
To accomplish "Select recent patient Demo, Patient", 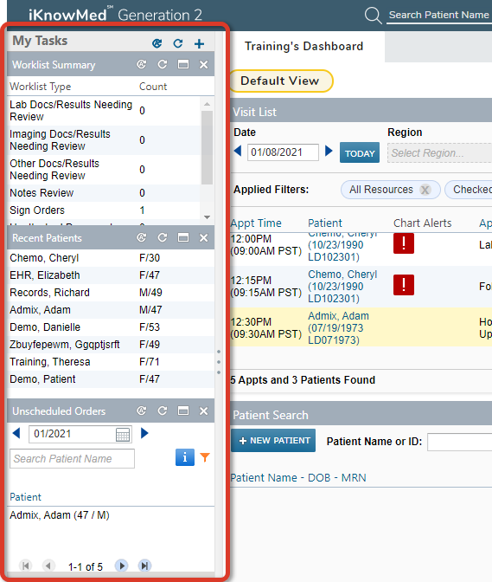I will 111,379.
